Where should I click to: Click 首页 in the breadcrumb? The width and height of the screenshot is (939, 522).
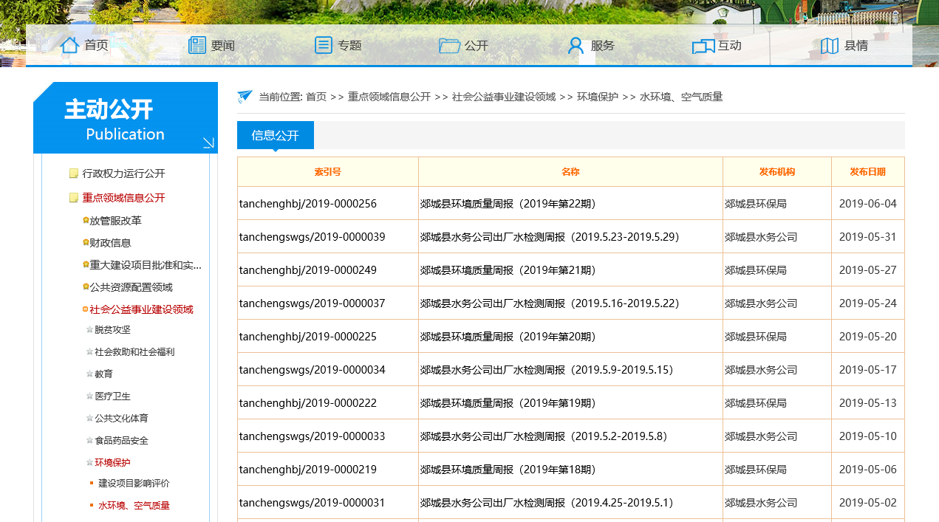coord(316,97)
